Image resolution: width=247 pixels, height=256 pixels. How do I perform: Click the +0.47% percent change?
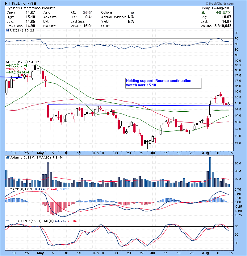coord(224,13)
